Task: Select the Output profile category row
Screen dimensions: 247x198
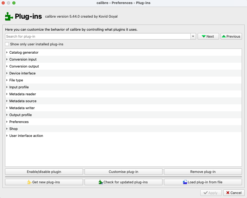Action: (x=21, y=115)
